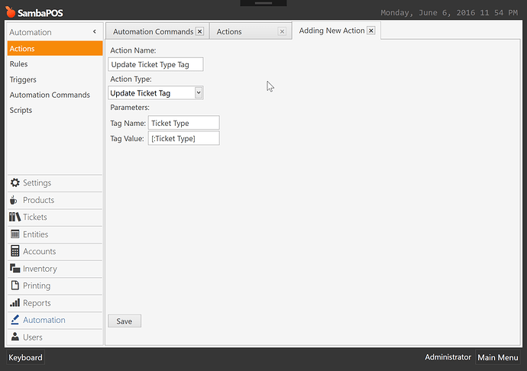Click the Action Name: label
The image size is (527, 371).
pyautogui.click(x=133, y=50)
